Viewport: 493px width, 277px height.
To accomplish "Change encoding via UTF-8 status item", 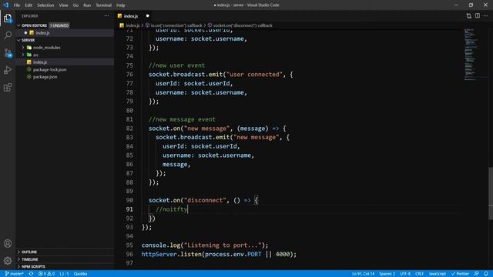I will click(405, 274).
